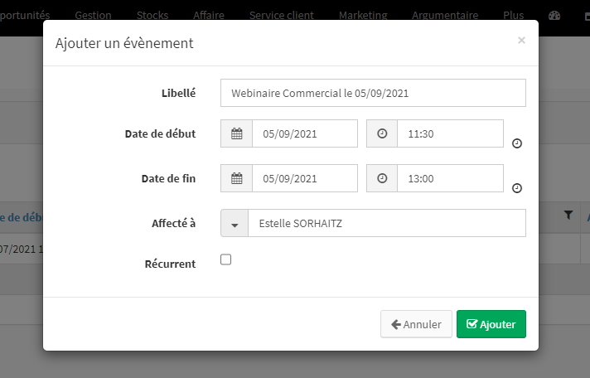Enable the Récurrent checkbox
Viewport: 590px width, 378px height.
pyautogui.click(x=225, y=259)
